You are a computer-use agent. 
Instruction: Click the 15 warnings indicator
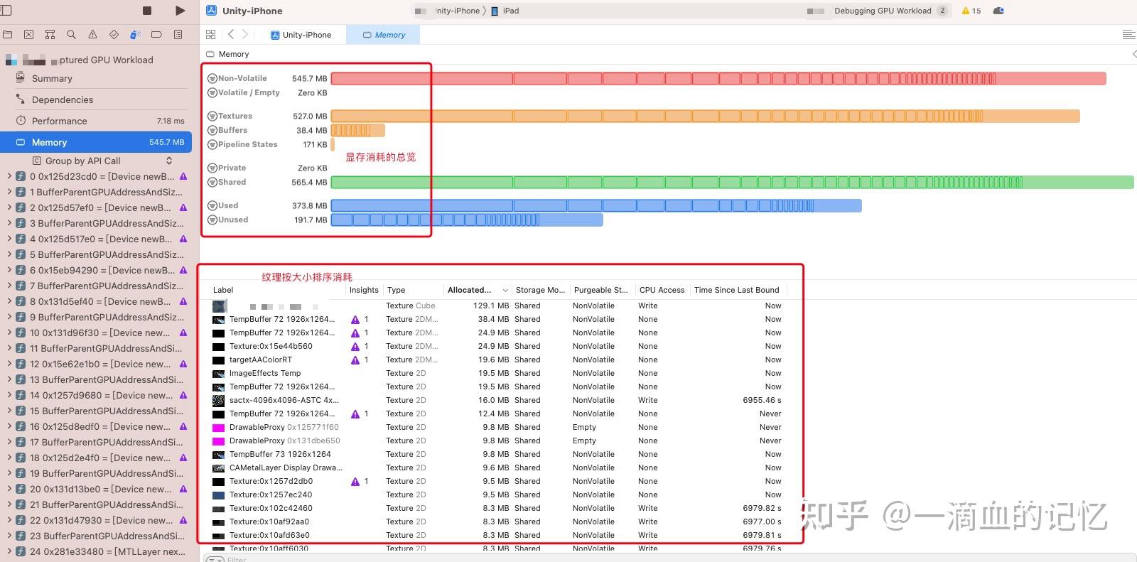971,11
